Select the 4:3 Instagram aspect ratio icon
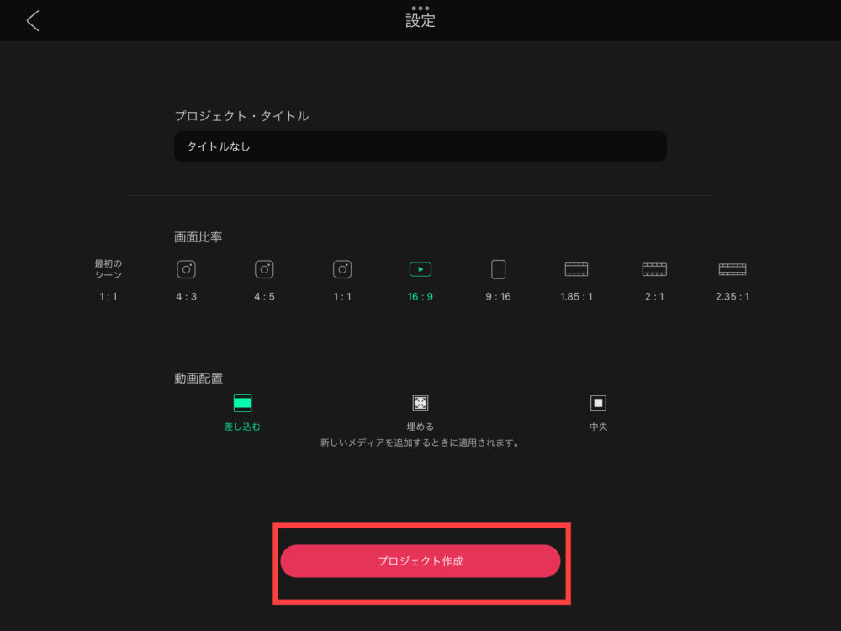 (186, 269)
